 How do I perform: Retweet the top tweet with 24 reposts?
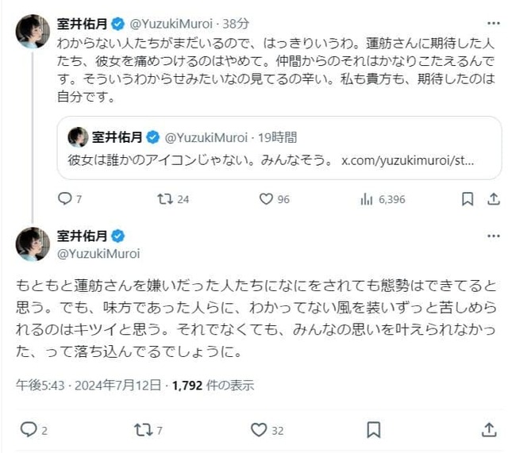166,198
